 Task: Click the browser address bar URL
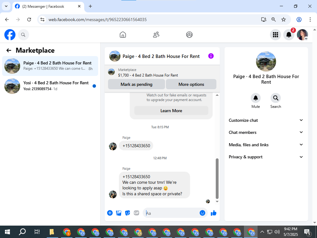click(98, 20)
